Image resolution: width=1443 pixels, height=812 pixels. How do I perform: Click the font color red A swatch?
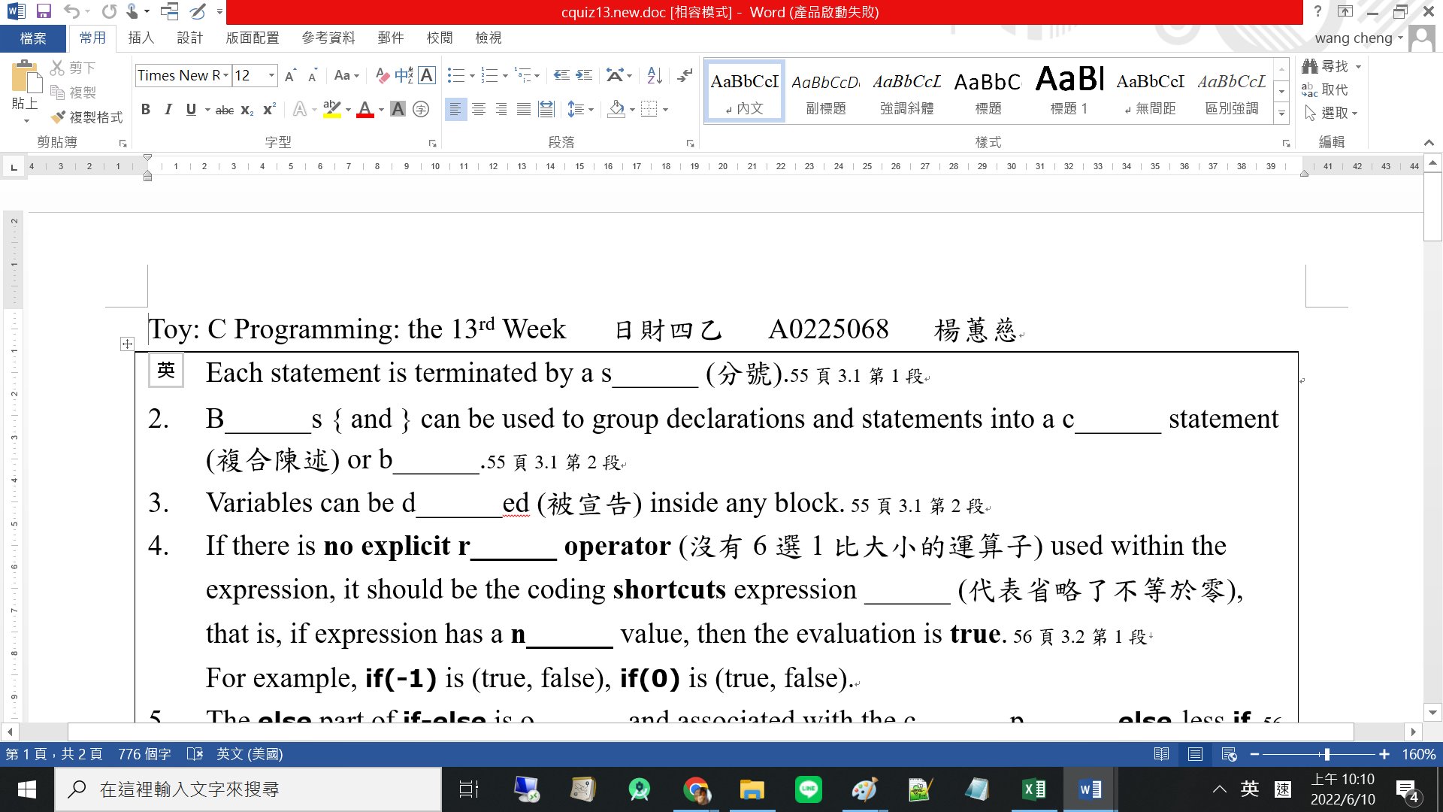[365, 110]
